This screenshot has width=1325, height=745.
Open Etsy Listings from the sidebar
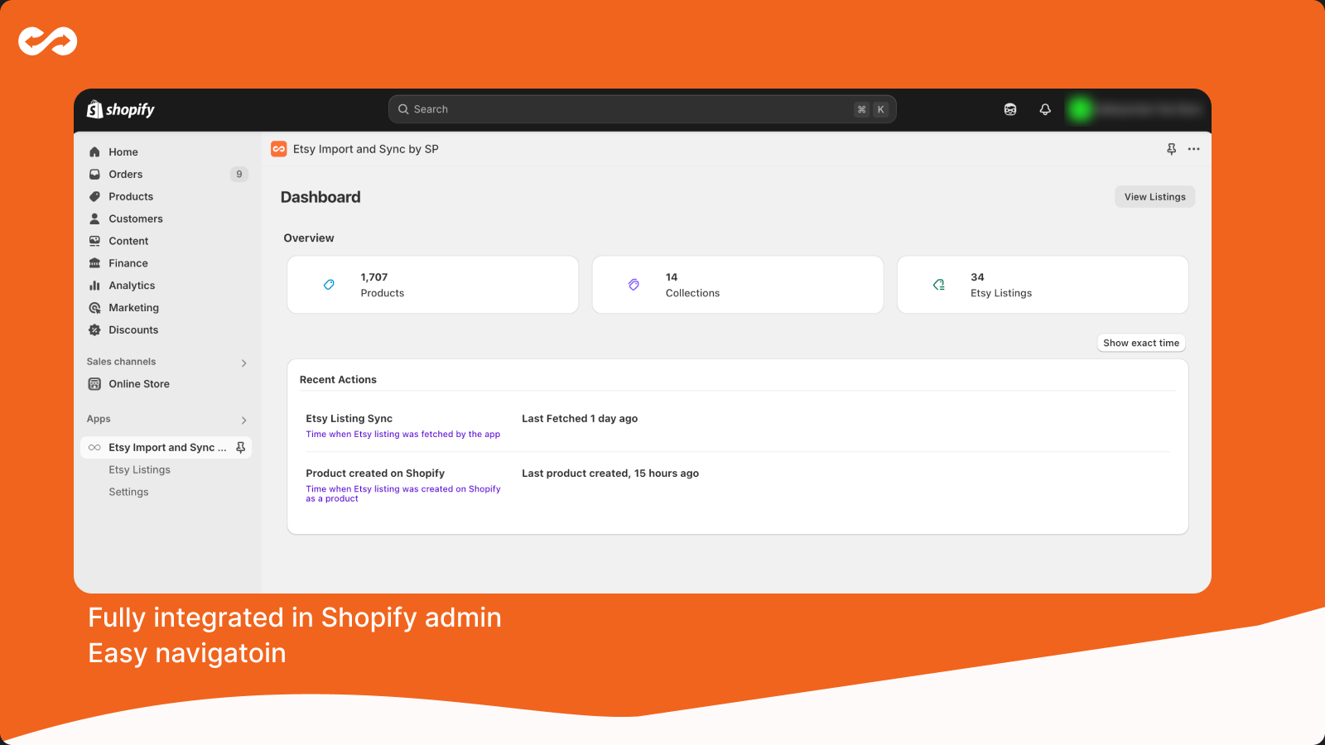coord(139,469)
